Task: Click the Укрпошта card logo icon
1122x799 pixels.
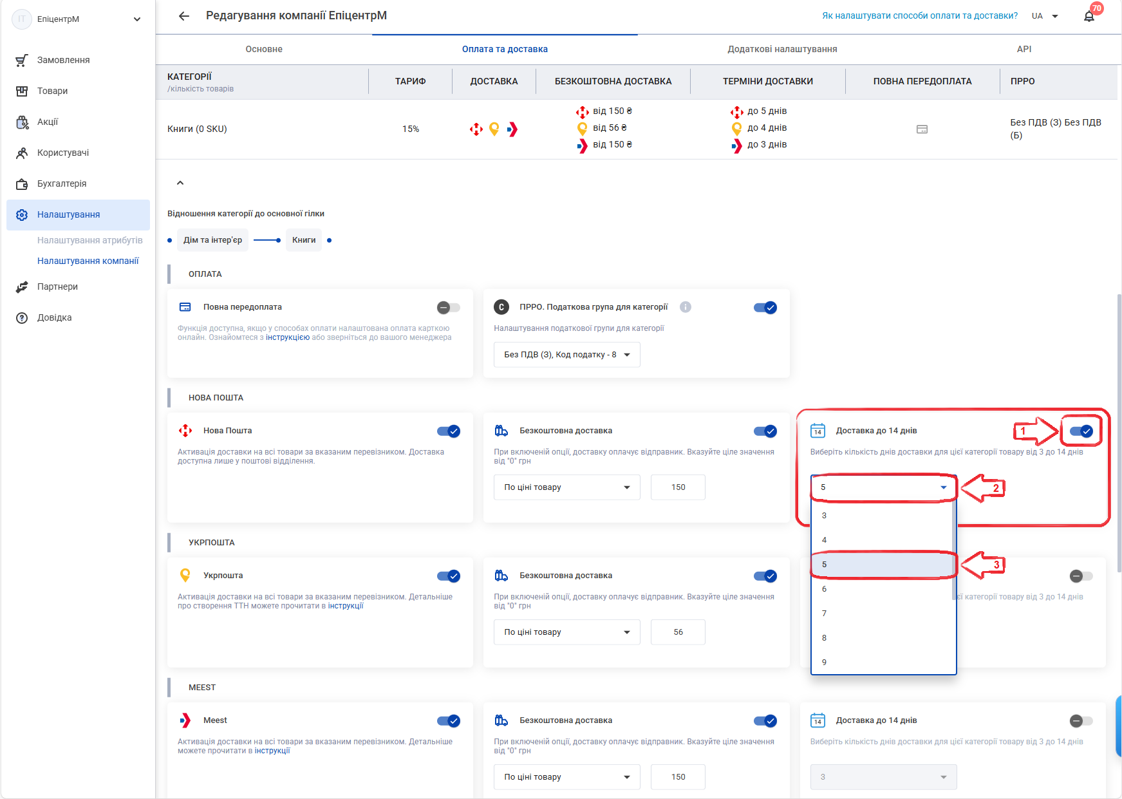Action: (185, 576)
